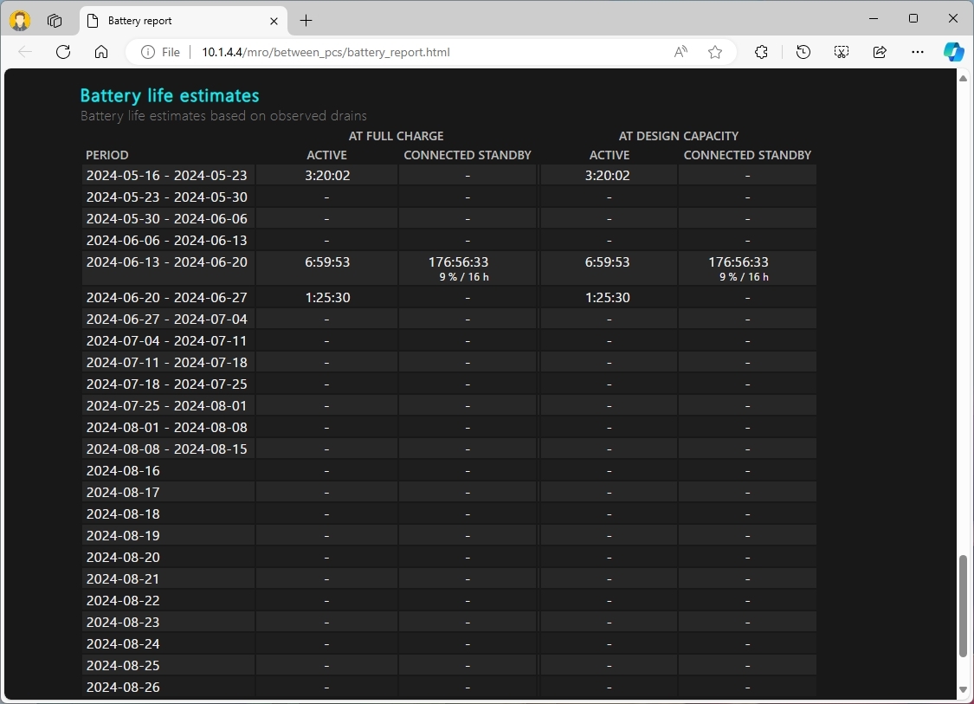Go back with the back arrow
Viewport: 974px width, 704px height.
click(25, 52)
